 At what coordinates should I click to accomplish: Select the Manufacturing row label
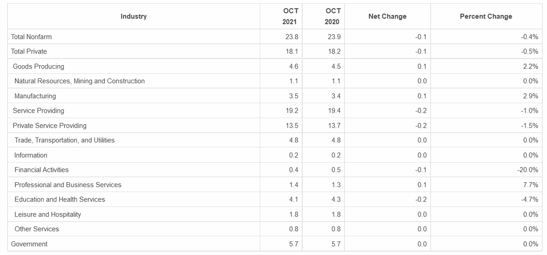tap(35, 96)
